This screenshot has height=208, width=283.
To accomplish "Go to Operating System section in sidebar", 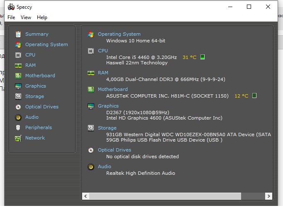I will click(46, 44).
